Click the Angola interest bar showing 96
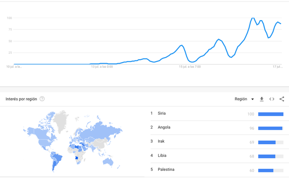Screen dimensions: 289x180 270,128
